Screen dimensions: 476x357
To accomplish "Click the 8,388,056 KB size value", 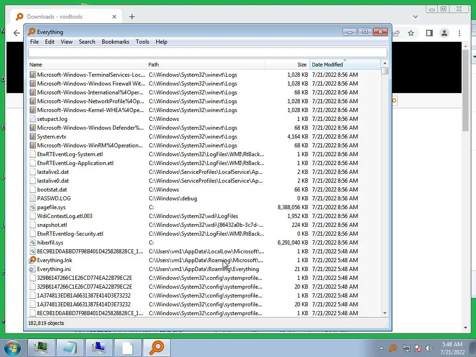I will pos(293,207).
